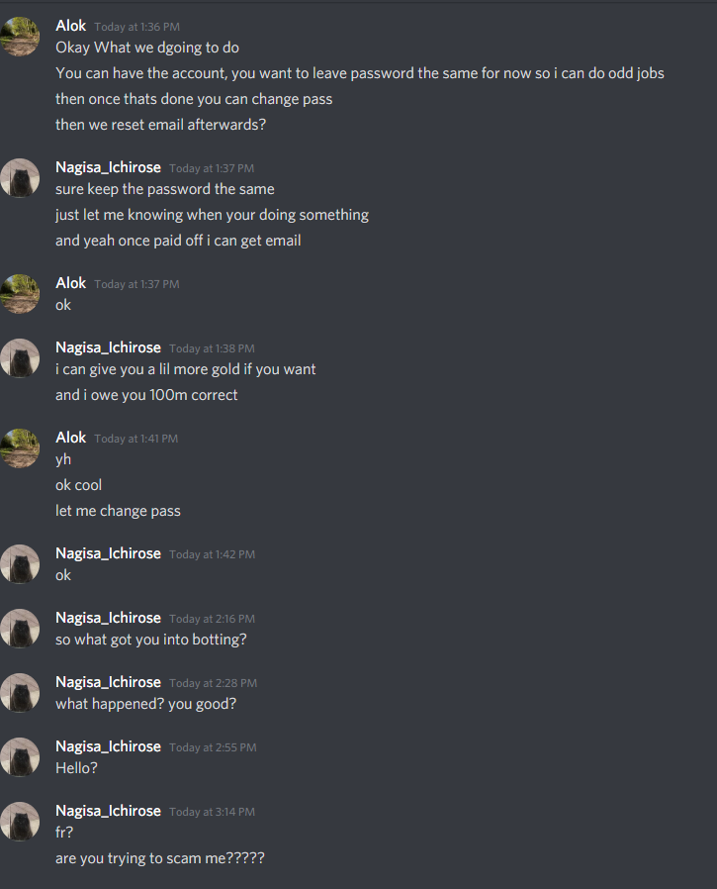Click Nagisa_Ichirose's avatar at 1:42 PM message
This screenshot has height=889, width=717.
(x=21, y=564)
